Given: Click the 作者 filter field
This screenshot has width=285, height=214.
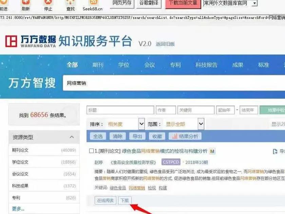Looking at the screenshot, I should pos(166,110).
